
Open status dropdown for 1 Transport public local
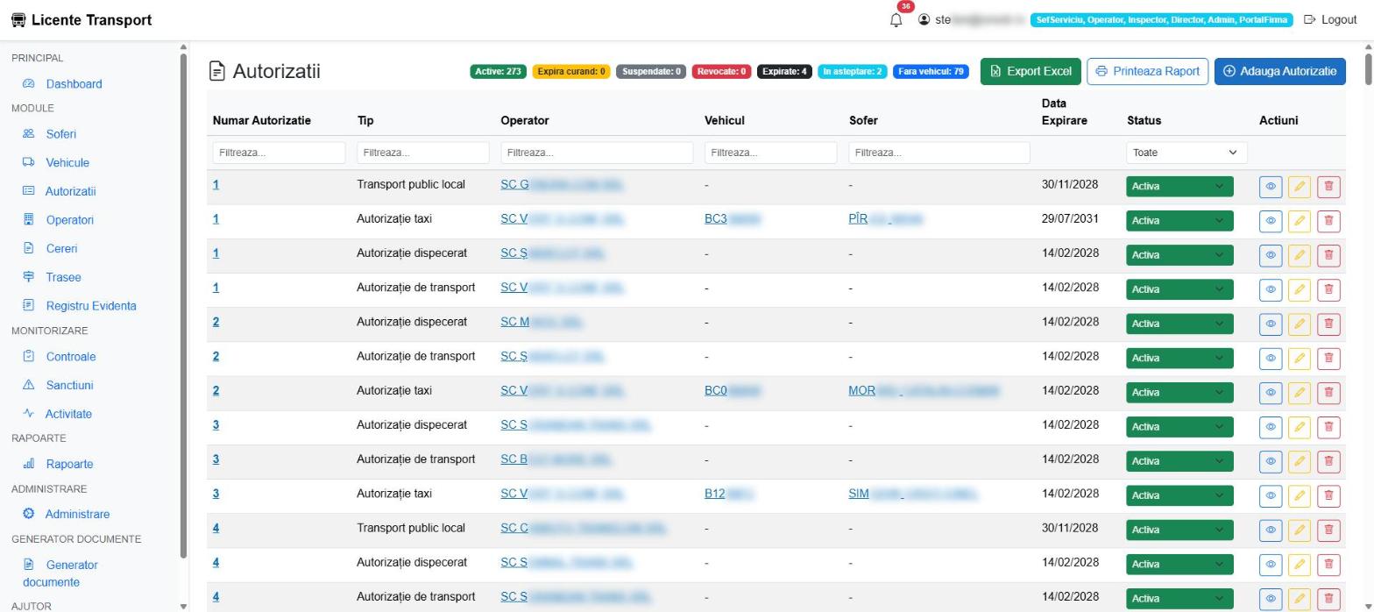click(x=1179, y=186)
